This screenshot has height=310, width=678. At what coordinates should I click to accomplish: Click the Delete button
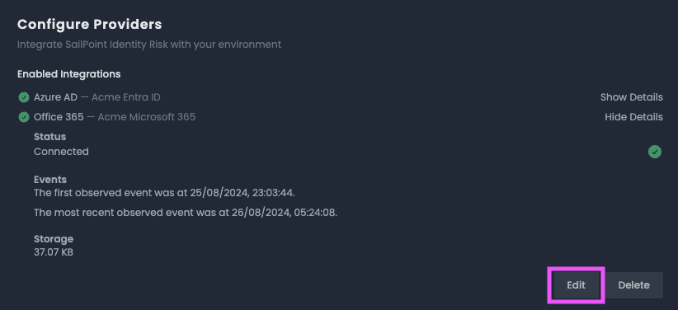[633, 285]
